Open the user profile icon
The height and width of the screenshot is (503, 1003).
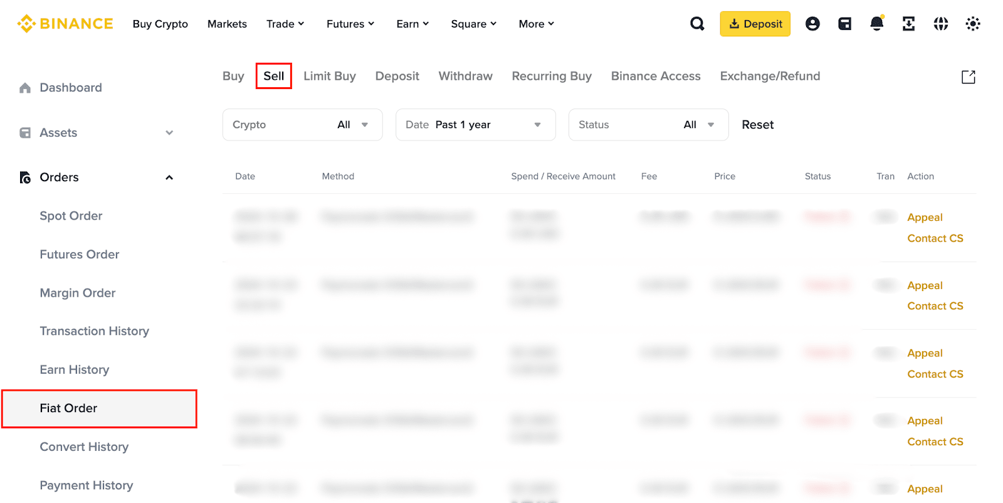812,24
